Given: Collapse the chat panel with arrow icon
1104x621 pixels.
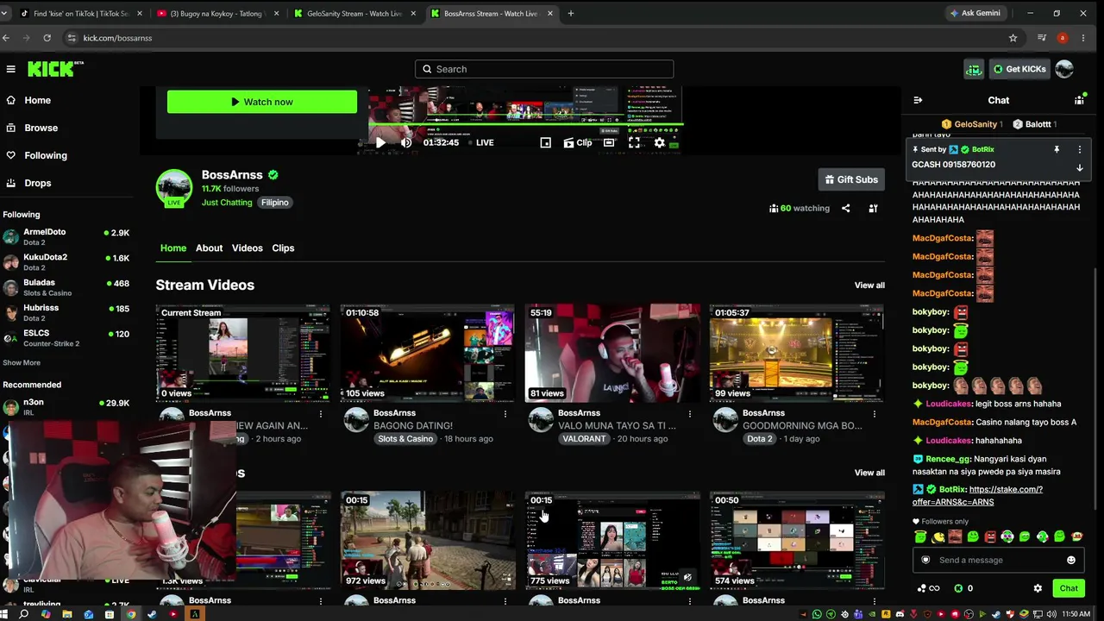Looking at the screenshot, I should click(x=918, y=100).
